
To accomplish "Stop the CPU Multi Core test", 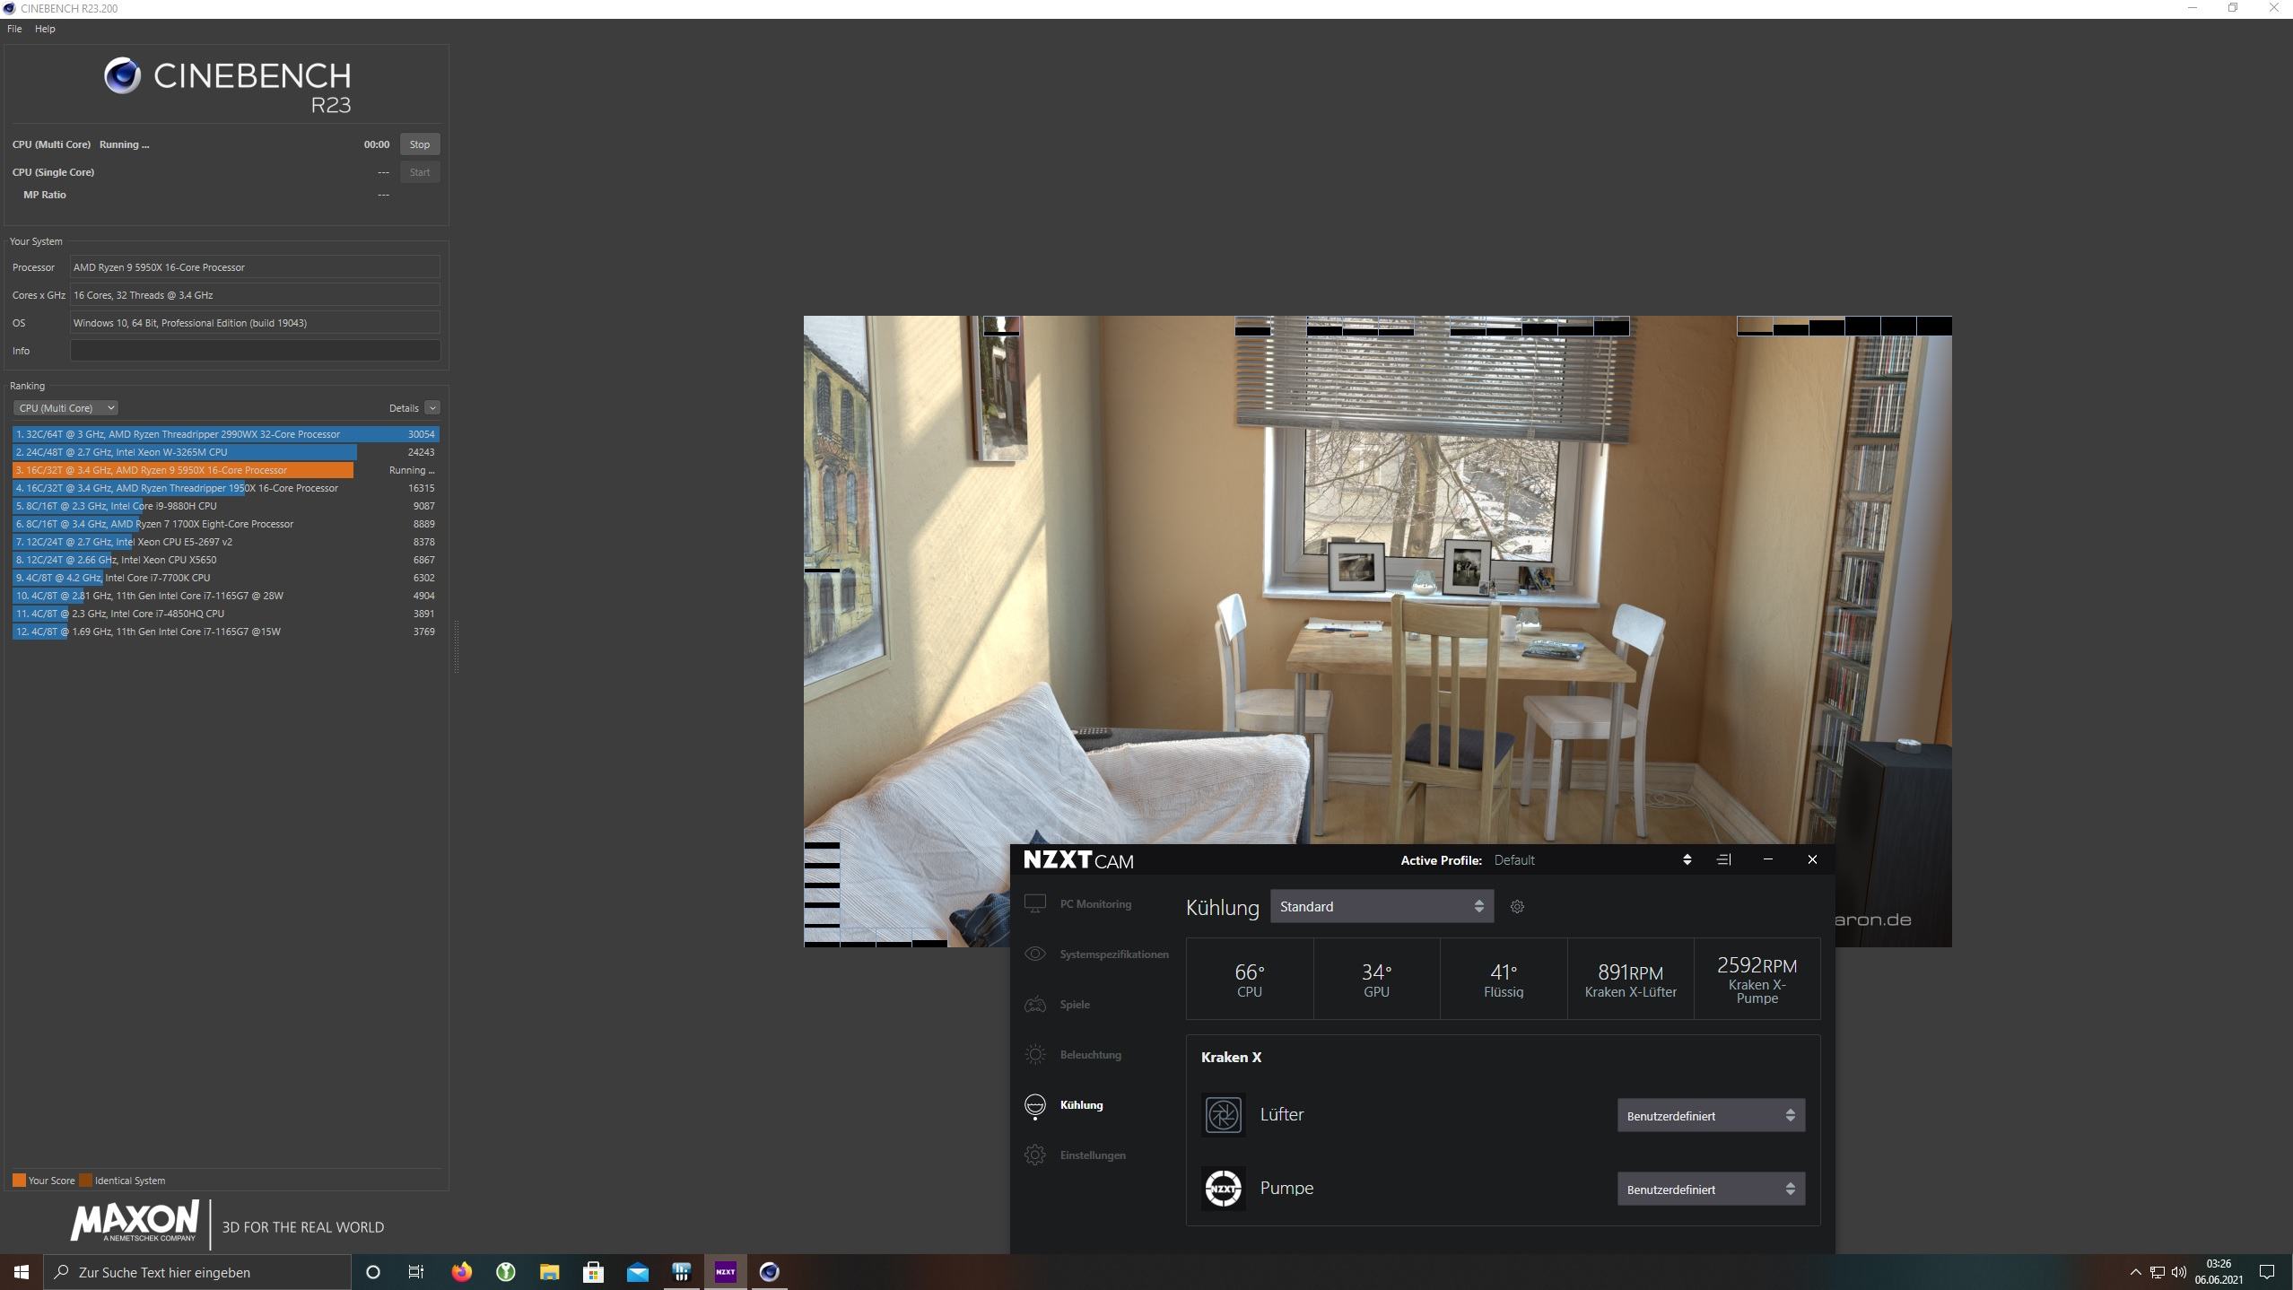I will point(420,144).
